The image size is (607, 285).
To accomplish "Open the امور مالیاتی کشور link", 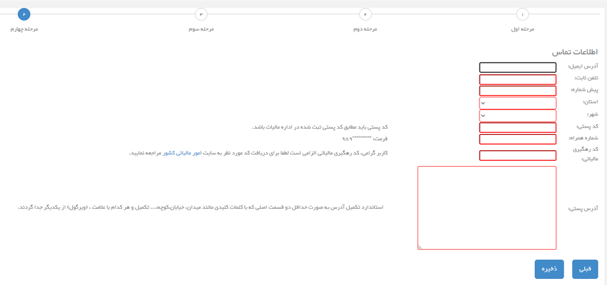I will pyautogui.click(x=181, y=153).
